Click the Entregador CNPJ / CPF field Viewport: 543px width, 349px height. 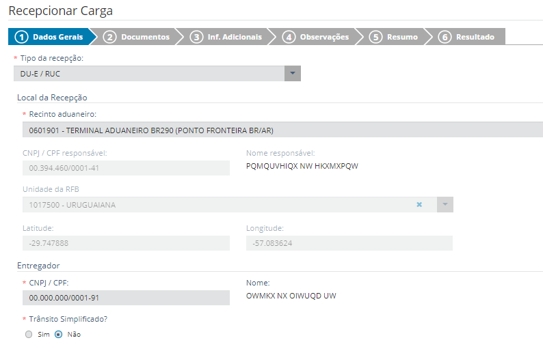point(126,298)
